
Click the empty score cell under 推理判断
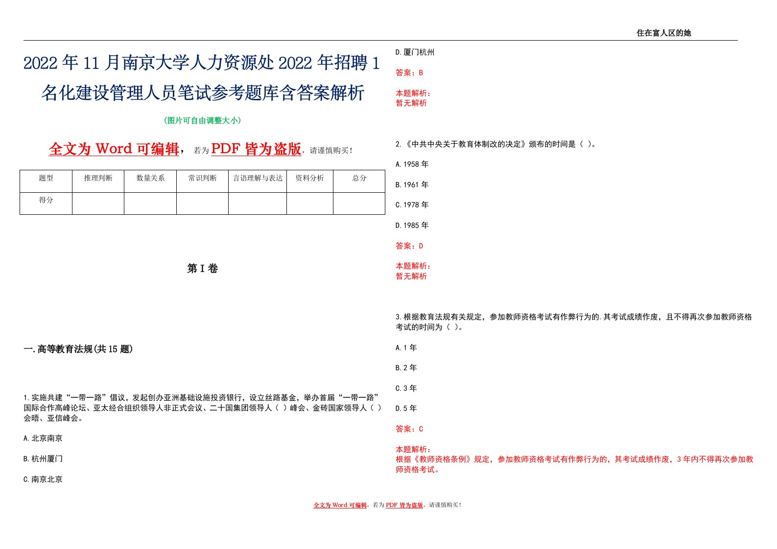[x=98, y=204]
